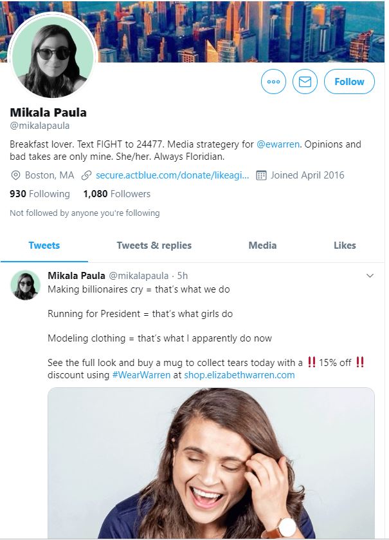Open the three-dots more options button
389x540 pixels.
273,82
